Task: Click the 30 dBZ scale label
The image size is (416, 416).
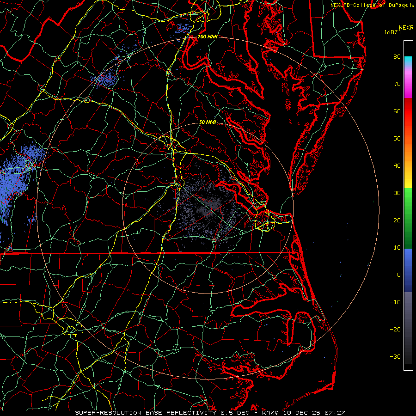Action: click(397, 193)
